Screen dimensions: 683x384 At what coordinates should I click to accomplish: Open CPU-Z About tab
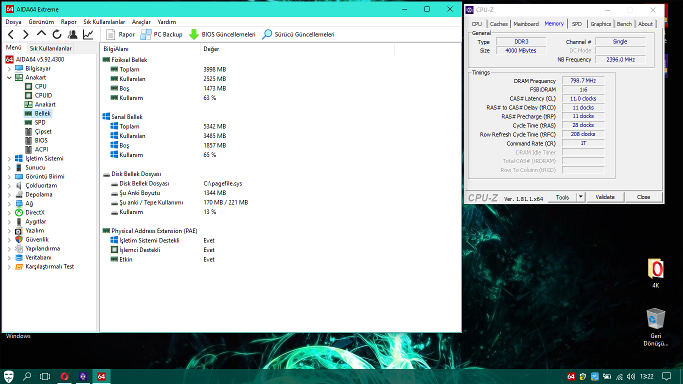coord(645,24)
